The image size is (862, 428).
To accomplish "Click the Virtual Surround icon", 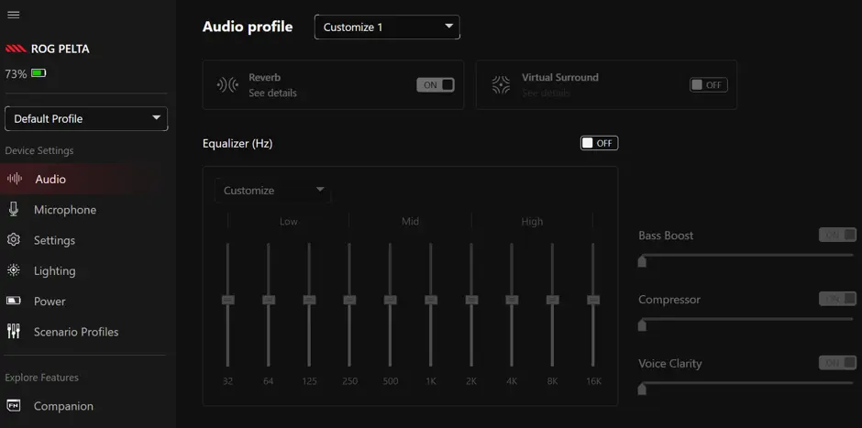I will point(501,84).
